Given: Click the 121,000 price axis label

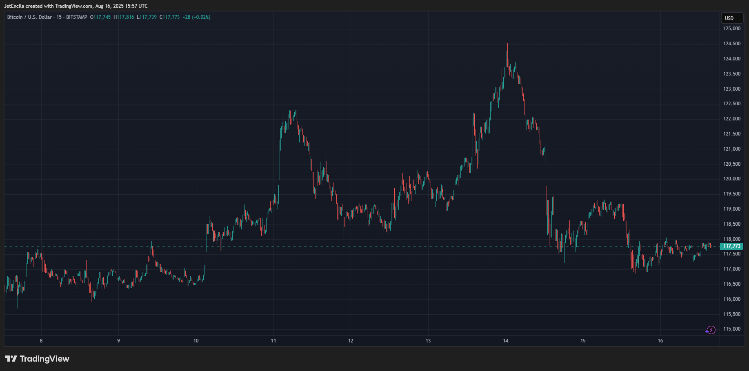Looking at the screenshot, I should (732, 149).
